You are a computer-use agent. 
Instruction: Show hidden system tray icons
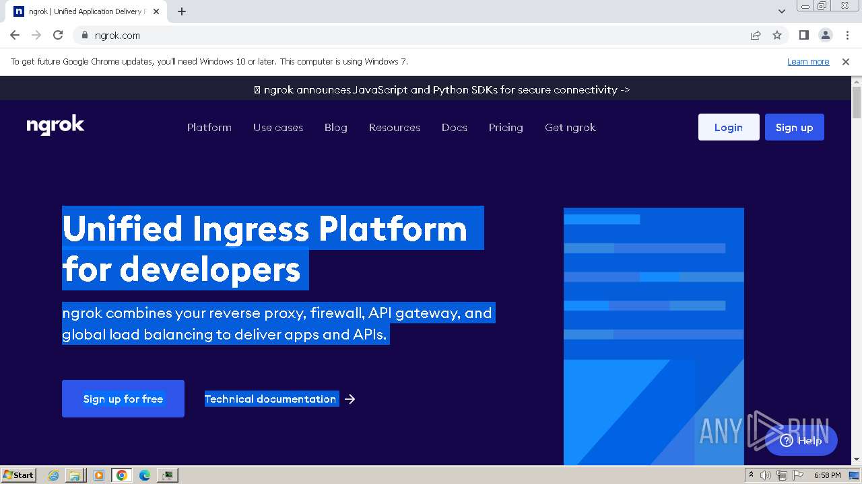coord(751,475)
